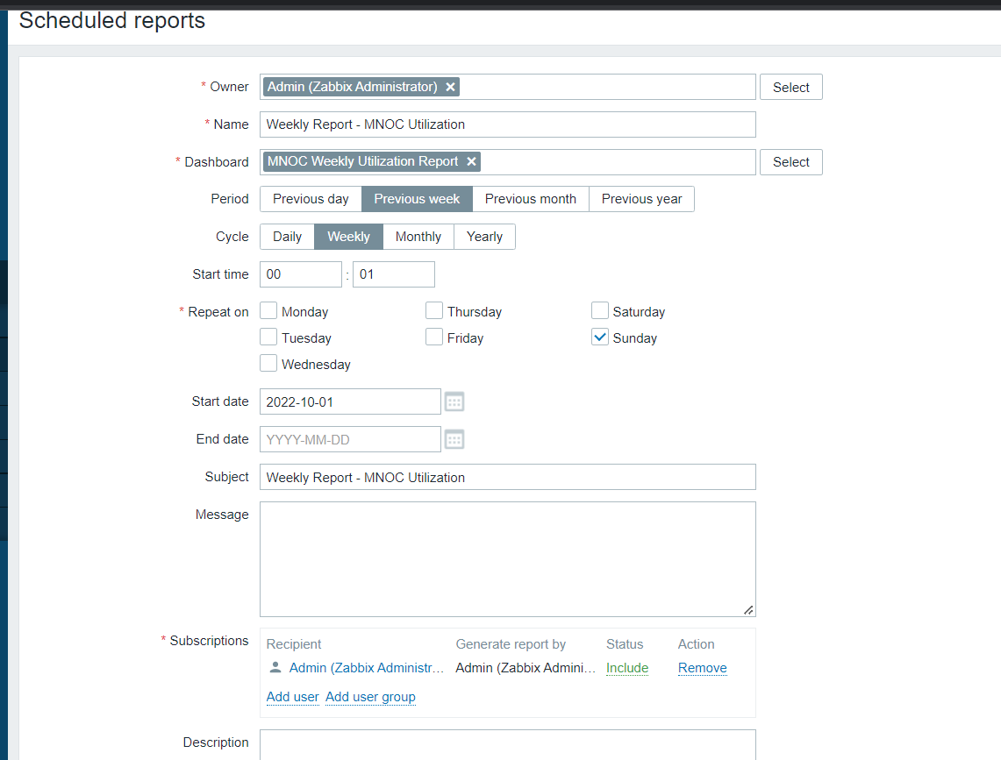Set cycle to Daily

(287, 237)
